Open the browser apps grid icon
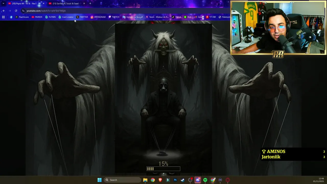Image resolution: width=327 pixels, height=184 pixels. (3, 17)
